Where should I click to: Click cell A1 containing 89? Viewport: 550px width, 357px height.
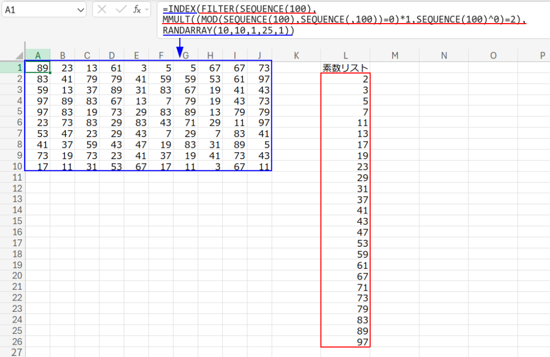pyautogui.click(x=38, y=68)
